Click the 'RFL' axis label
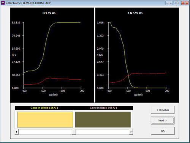 coord(14,55)
